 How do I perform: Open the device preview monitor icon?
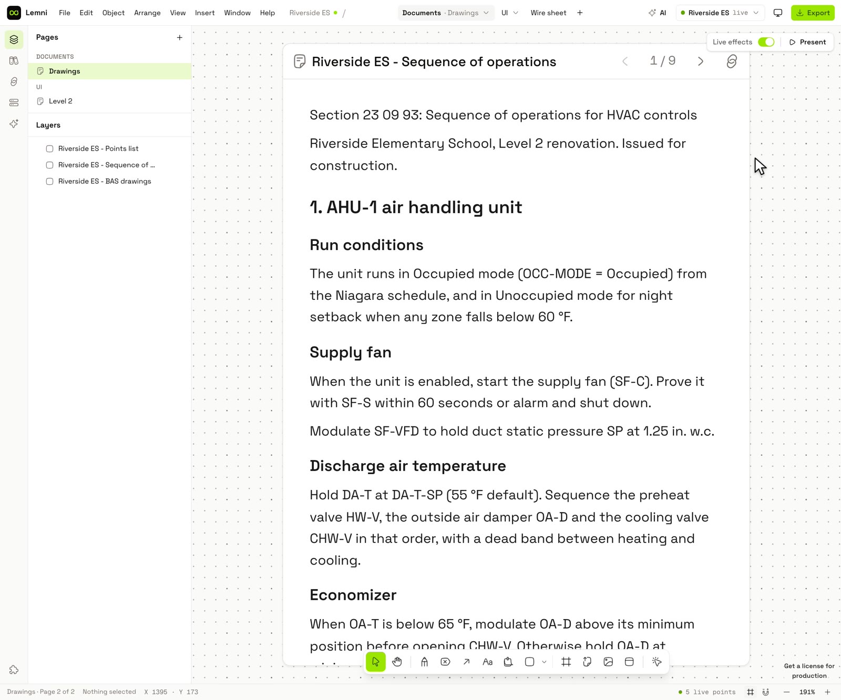click(x=778, y=13)
